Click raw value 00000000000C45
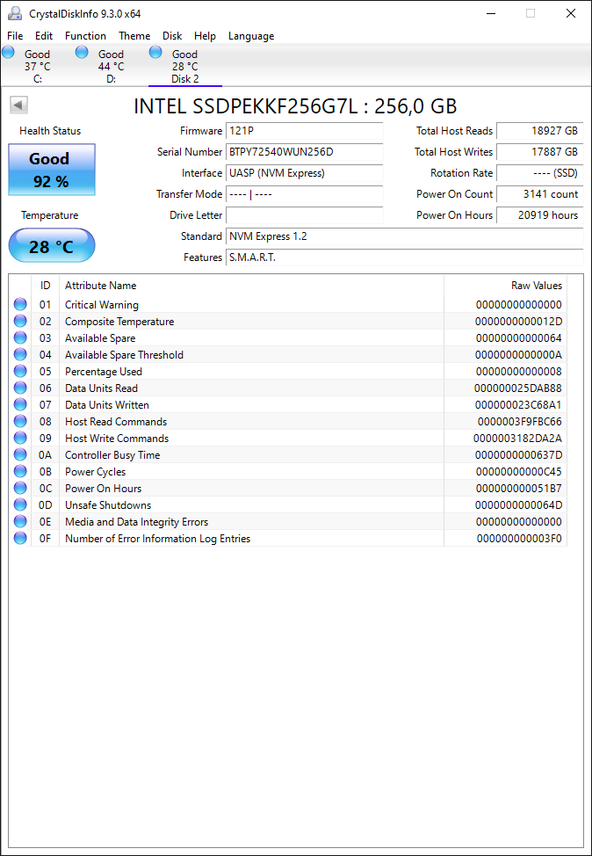 (x=518, y=471)
